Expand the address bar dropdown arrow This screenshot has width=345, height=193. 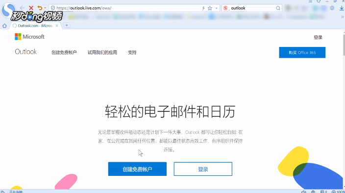[216, 8]
